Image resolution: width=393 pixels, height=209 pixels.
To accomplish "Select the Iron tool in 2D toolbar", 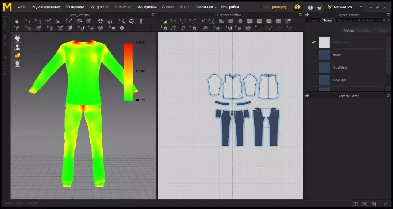I will (205, 28).
